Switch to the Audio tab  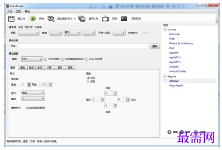[x=40, y=68]
